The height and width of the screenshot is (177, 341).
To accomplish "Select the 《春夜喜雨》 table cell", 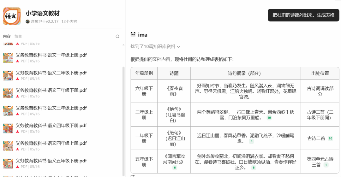I will [x=174, y=91].
